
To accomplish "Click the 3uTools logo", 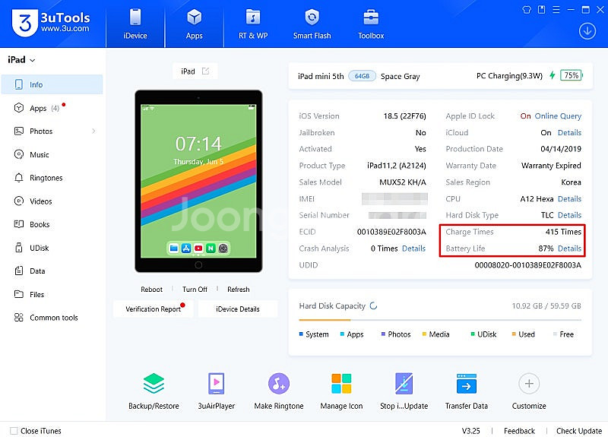I will coord(51,23).
